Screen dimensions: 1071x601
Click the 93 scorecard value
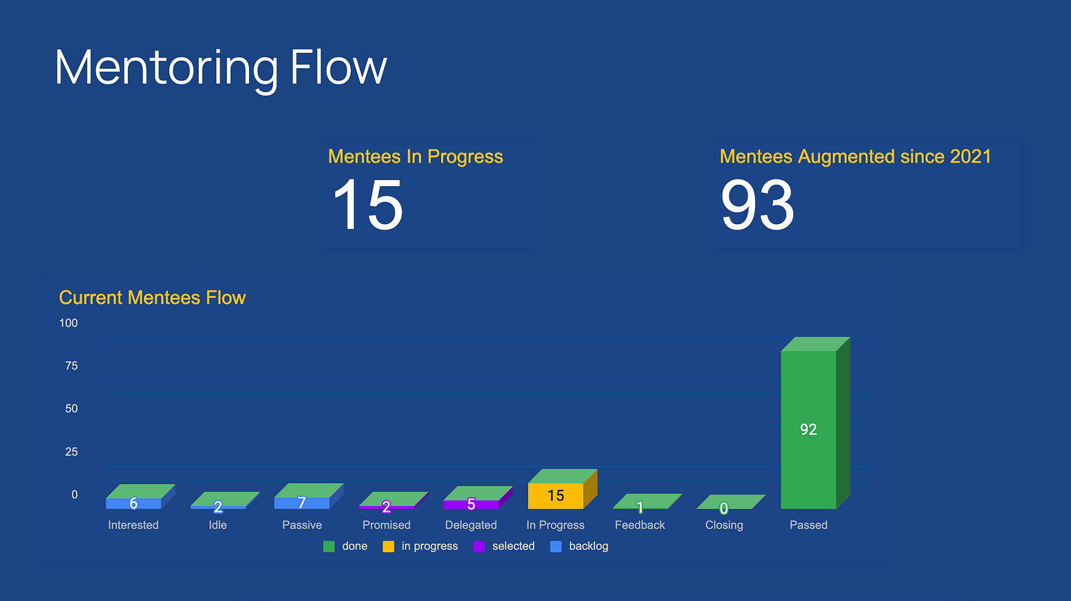pos(758,205)
